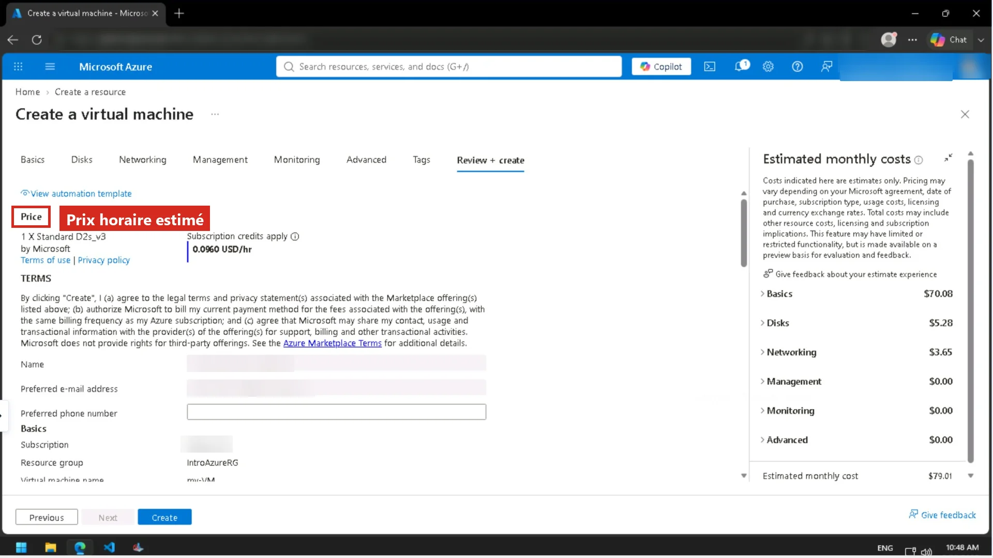Open Visual Studio Code from the taskbar
The image size is (993, 558).
coord(109,548)
